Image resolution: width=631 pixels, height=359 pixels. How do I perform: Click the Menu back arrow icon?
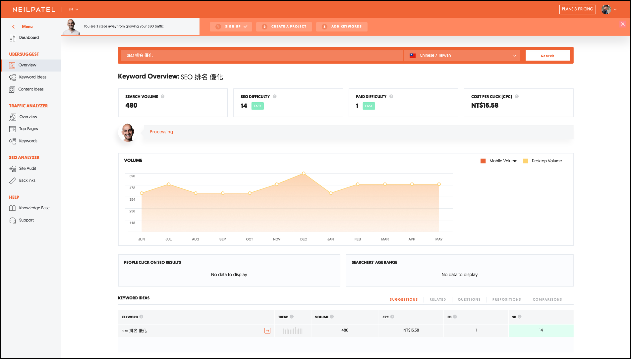14,27
